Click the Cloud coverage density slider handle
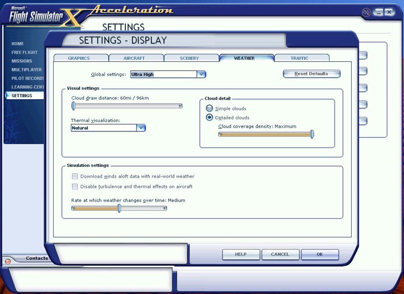Image resolution: width=404 pixels, height=294 pixels. tap(312, 134)
